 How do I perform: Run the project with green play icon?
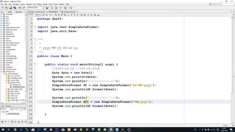61,8
